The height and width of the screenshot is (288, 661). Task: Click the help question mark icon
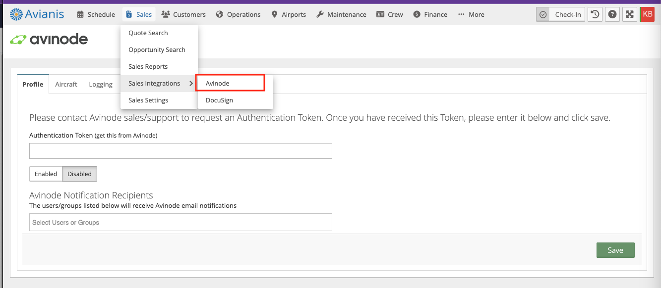[x=612, y=14]
